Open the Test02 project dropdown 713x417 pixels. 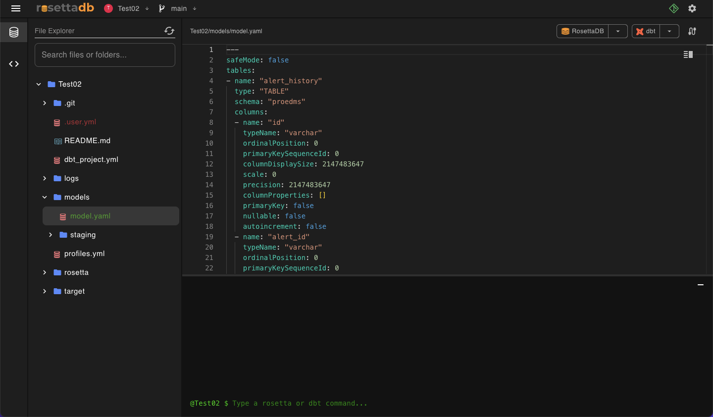tap(128, 8)
